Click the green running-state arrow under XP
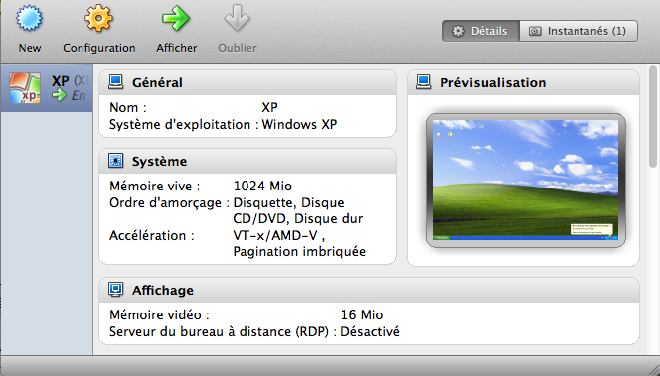The width and height of the screenshot is (660, 376). pyautogui.click(x=60, y=95)
